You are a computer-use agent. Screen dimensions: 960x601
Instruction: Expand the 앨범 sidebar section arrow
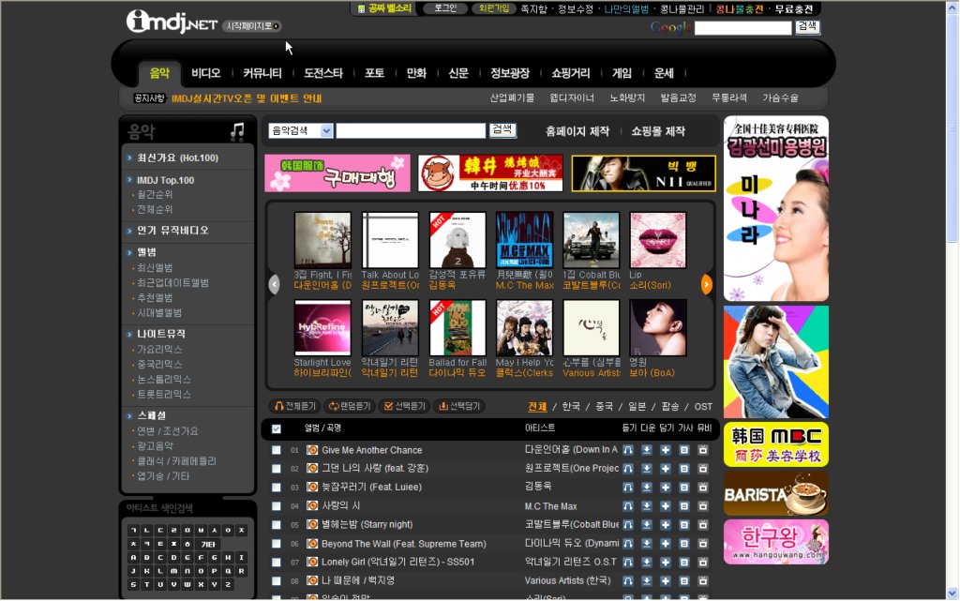129,252
